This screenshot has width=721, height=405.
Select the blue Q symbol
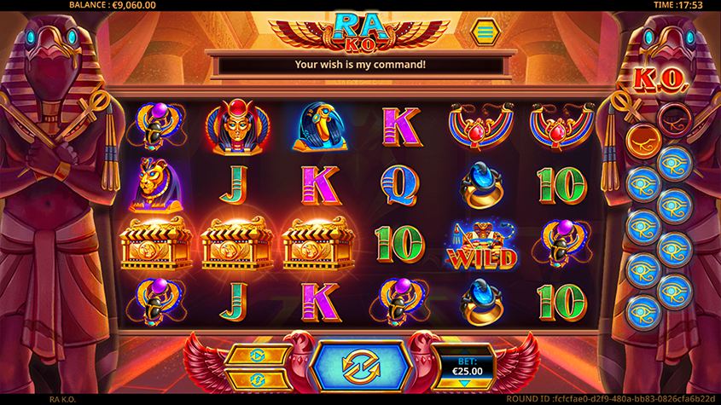click(399, 185)
